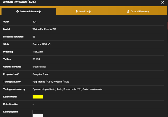The image size is (168, 117).
Task: Click the dialog title Walton Rat Road (424)
Action: (19, 2)
